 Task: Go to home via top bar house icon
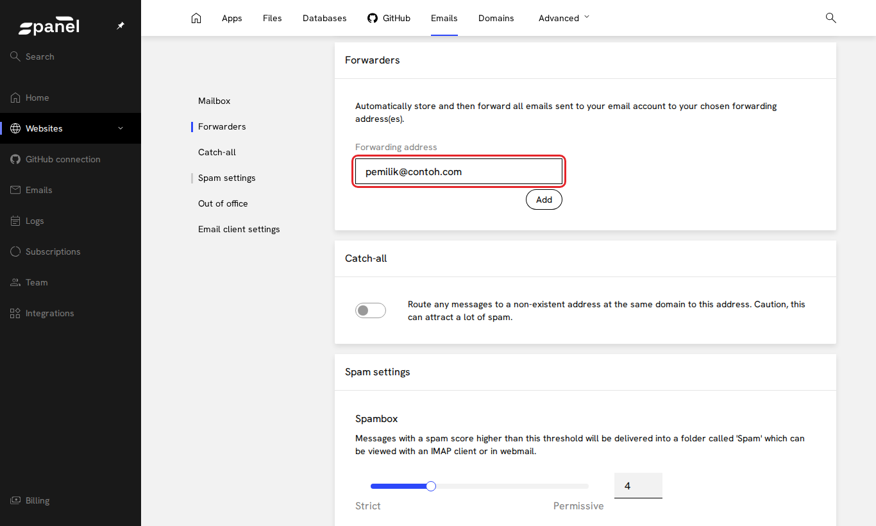pyautogui.click(x=196, y=18)
